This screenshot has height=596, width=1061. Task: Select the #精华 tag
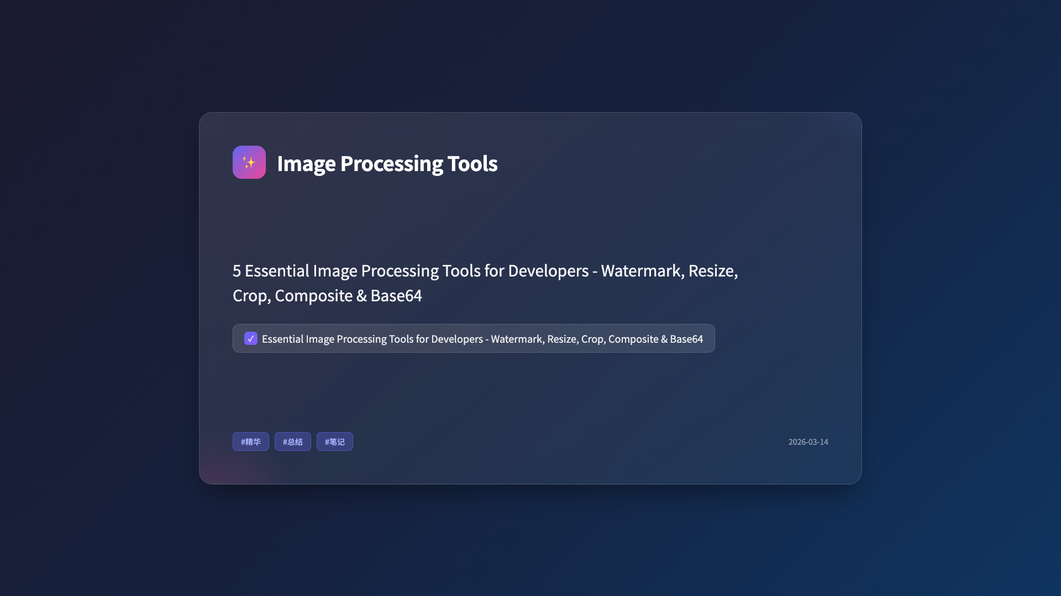click(x=251, y=441)
